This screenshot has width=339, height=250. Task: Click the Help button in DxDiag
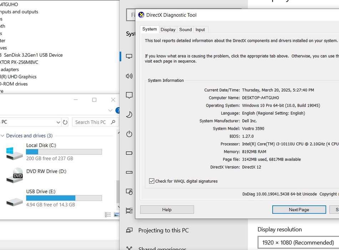pos(167,210)
